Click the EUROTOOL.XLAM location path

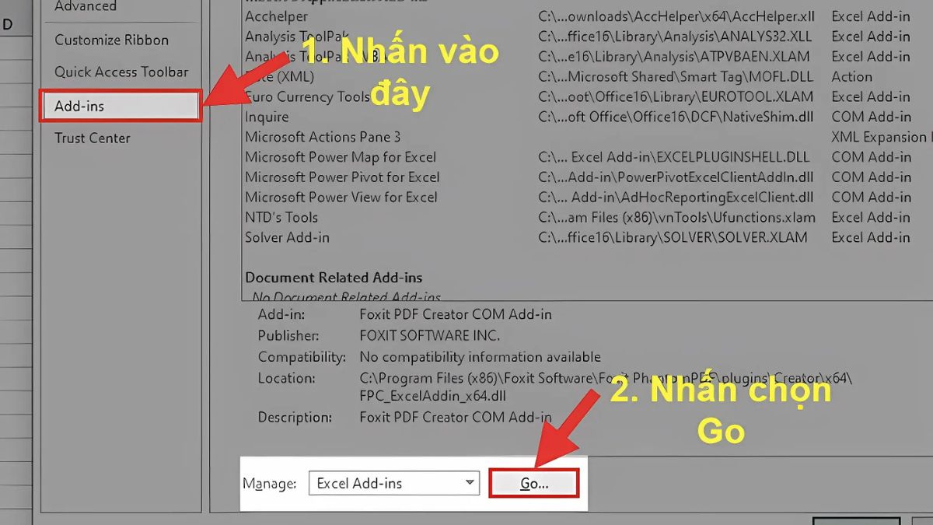pos(676,97)
